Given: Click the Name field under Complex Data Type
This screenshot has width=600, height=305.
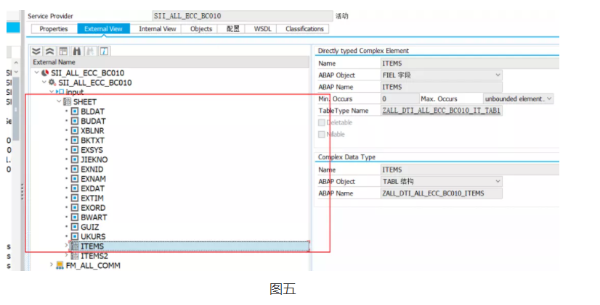Looking at the screenshot, I should coord(470,170).
